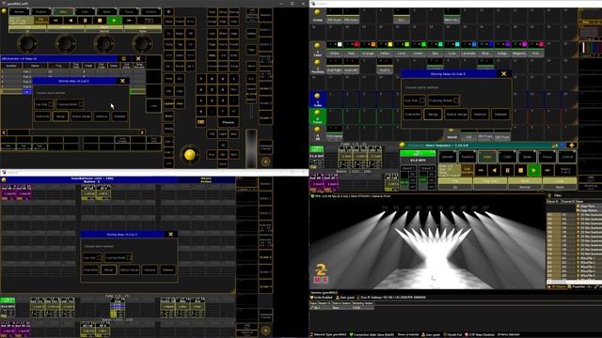
Task: Click the yellow ball icon in the command window
Action: 4,11
